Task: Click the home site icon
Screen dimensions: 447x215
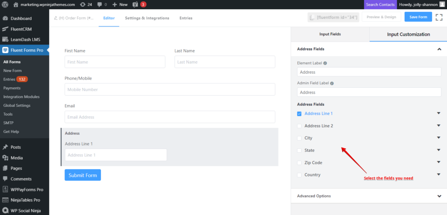Action: pyautogui.click(x=16, y=4)
